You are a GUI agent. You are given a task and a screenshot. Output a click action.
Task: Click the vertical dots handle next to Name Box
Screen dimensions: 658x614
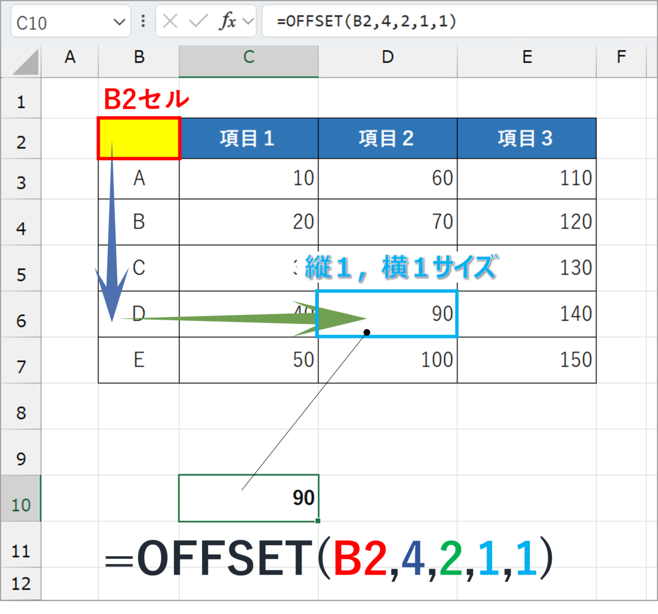pos(142,22)
